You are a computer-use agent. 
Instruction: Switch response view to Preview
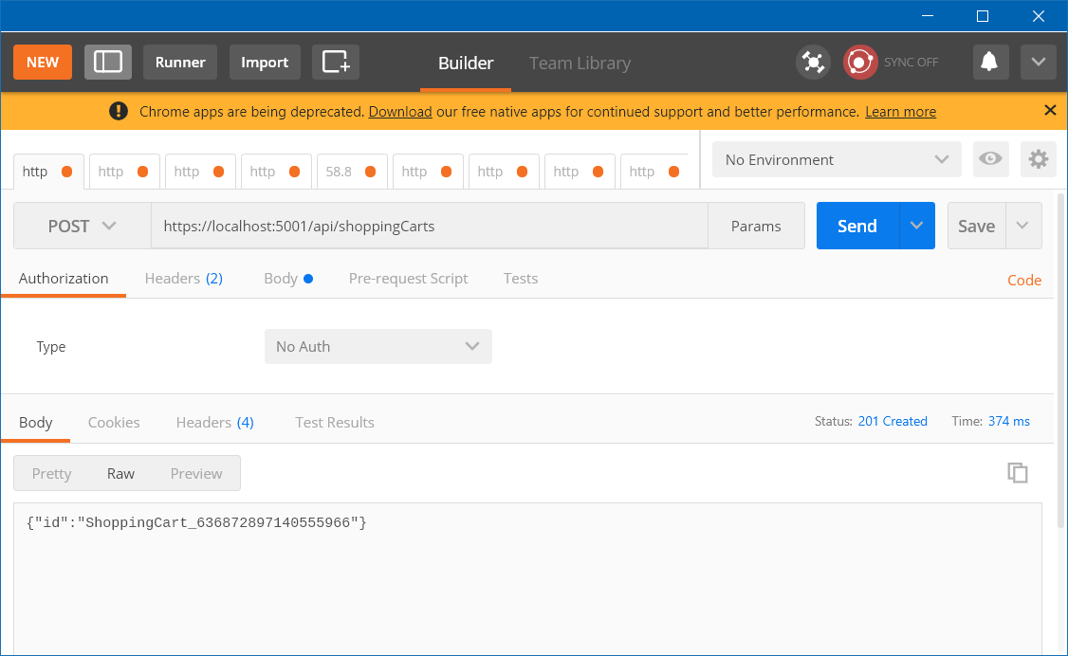(196, 474)
